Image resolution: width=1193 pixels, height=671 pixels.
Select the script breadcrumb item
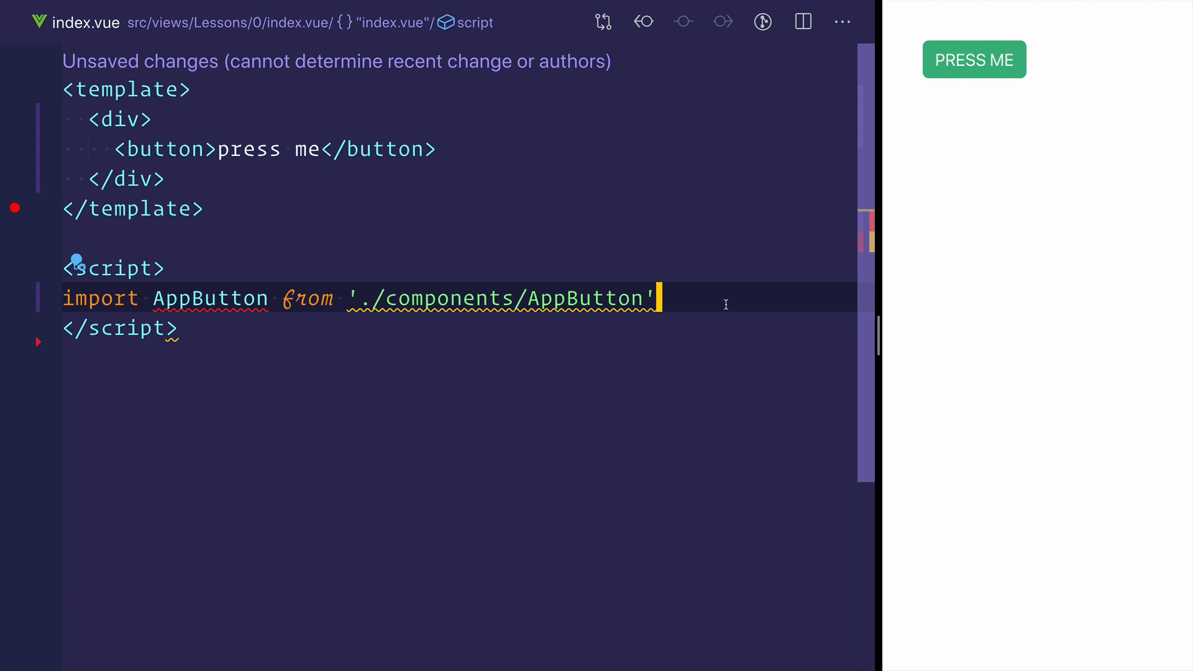pyautogui.click(x=465, y=22)
